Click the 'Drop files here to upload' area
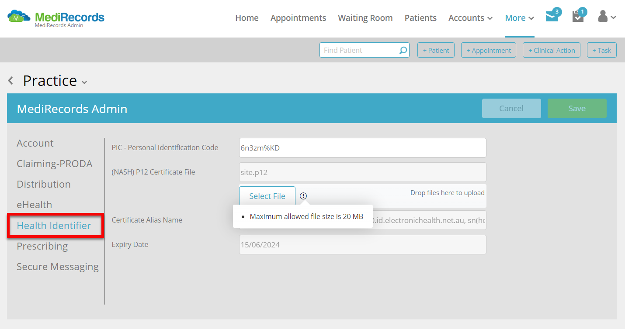 (x=448, y=193)
